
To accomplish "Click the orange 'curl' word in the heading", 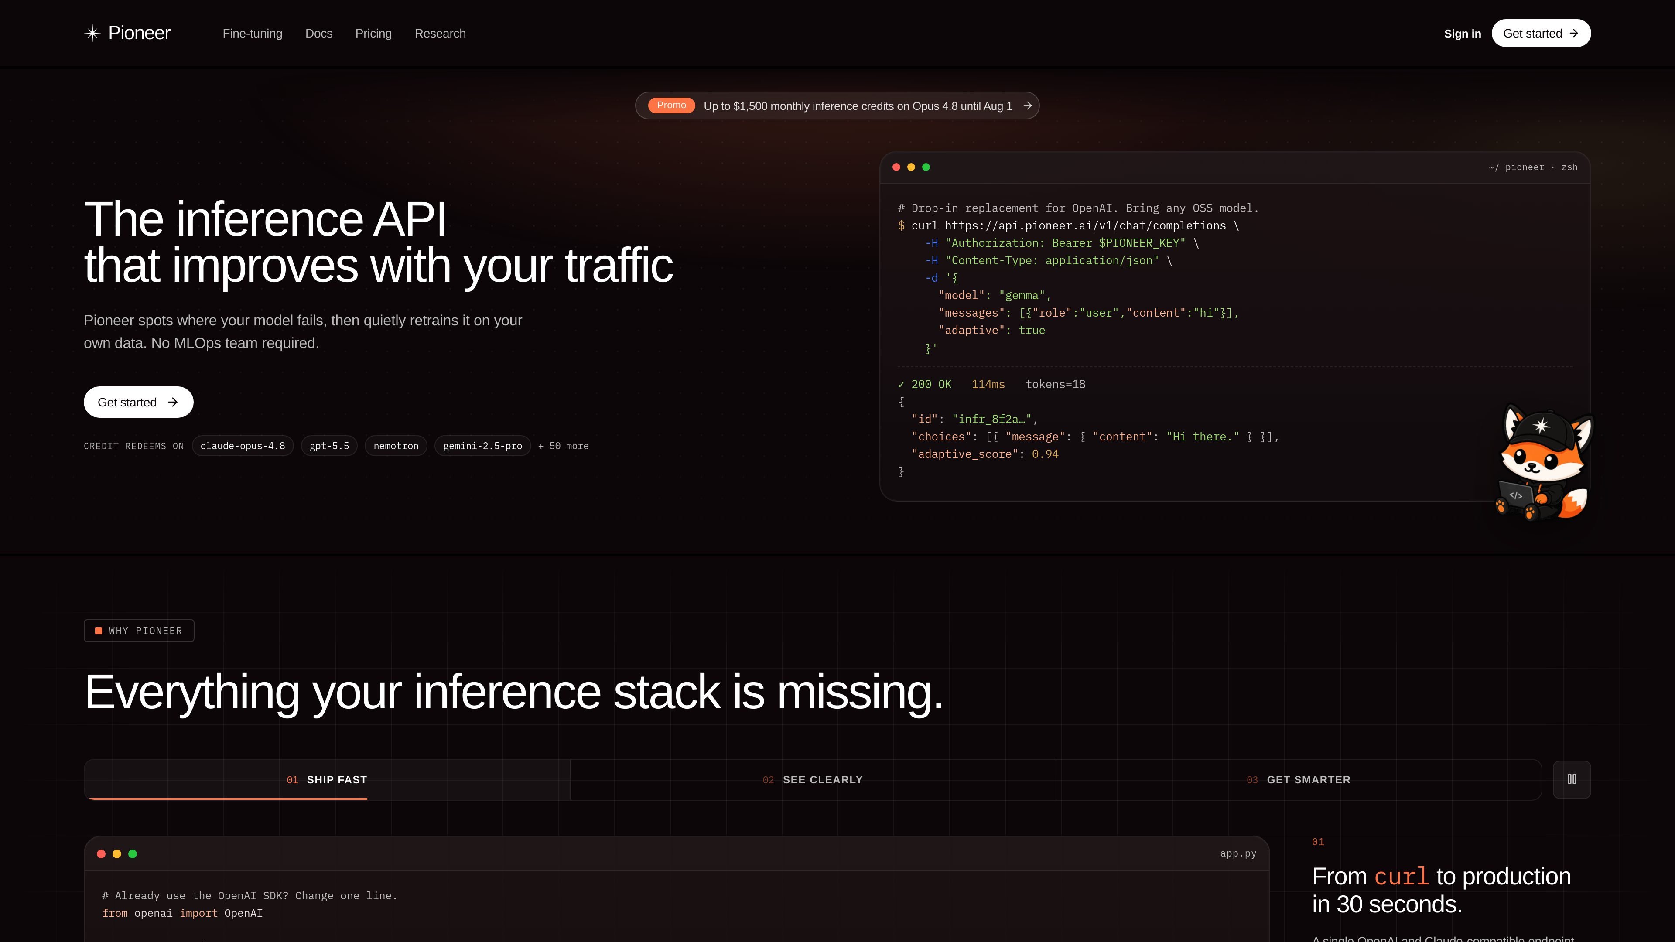I will [x=1401, y=876].
